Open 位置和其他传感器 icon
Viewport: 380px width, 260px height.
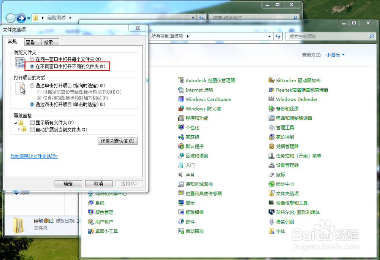pyautogui.click(x=181, y=193)
